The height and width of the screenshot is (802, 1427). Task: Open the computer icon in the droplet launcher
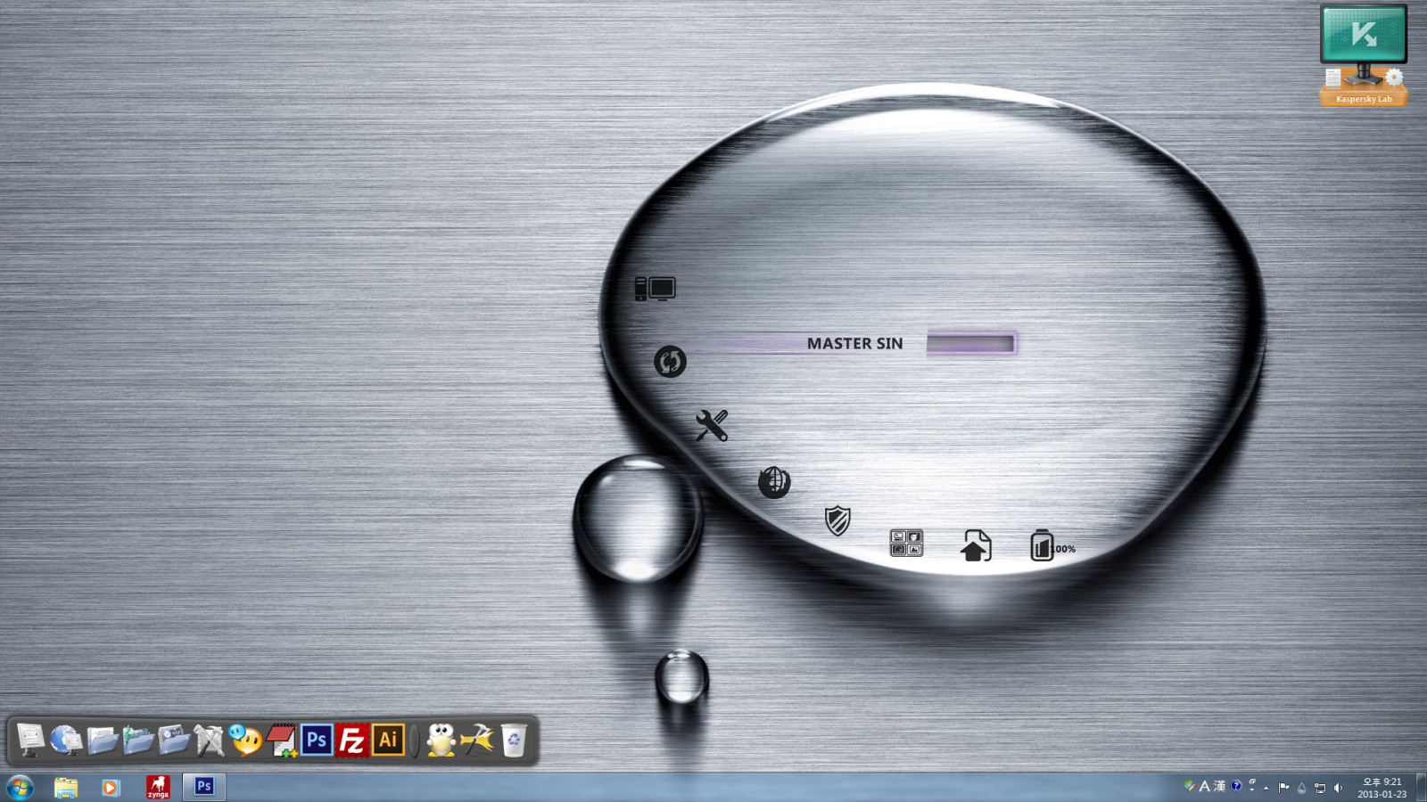(x=655, y=289)
